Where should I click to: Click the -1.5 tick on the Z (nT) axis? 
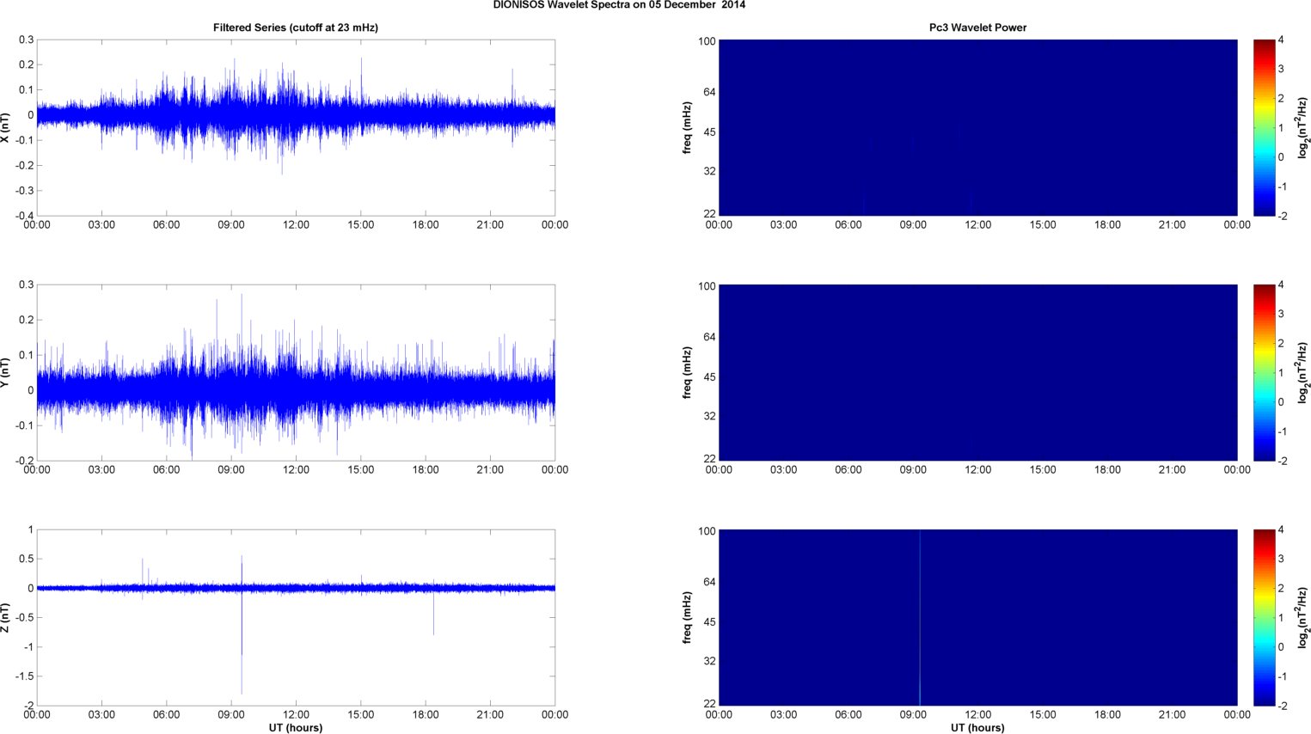(x=25, y=676)
